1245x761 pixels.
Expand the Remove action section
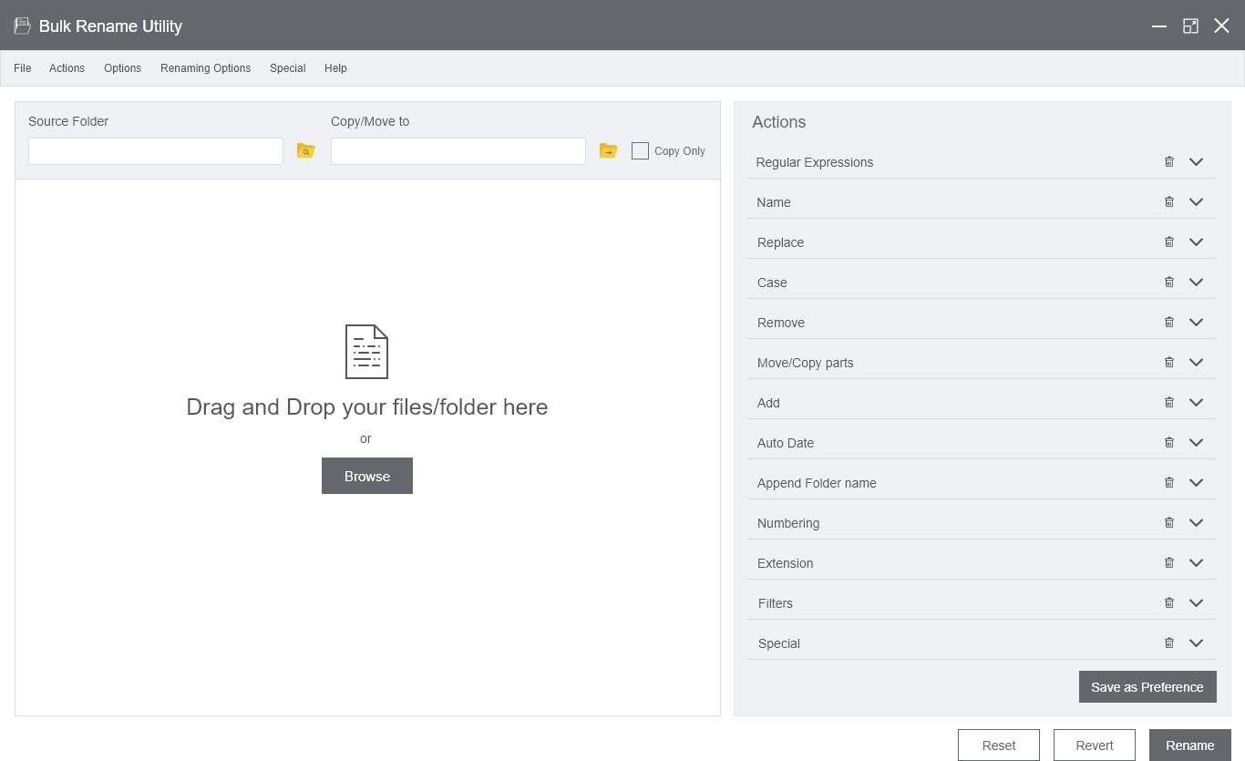click(x=1197, y=322)
